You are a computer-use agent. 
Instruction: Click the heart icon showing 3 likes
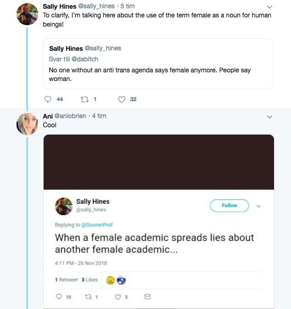[118, 297]
